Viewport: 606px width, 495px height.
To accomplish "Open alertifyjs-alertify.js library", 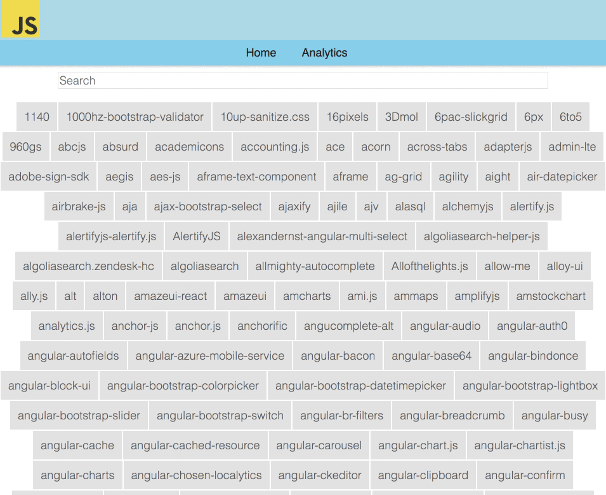I will (x=111, y=236).
